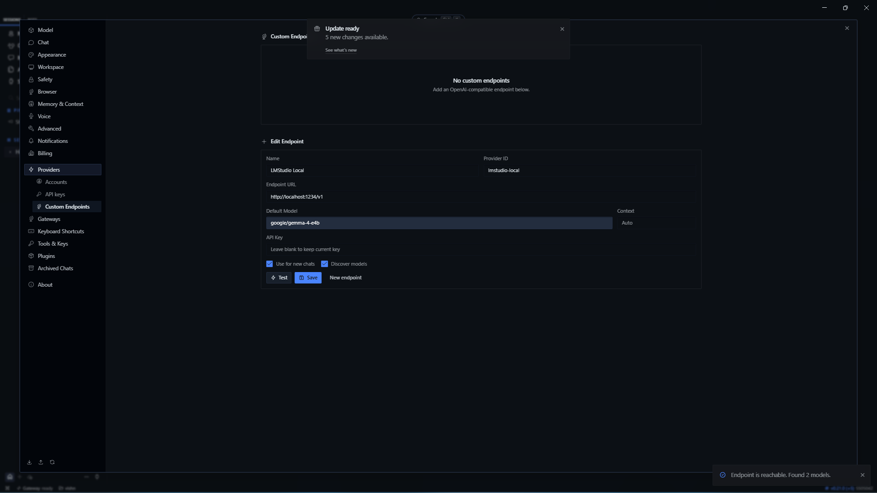This screenshot has height=493, width=877.
Task: Click the bell icon beside Notifications
Action: [x=31, y=141]
